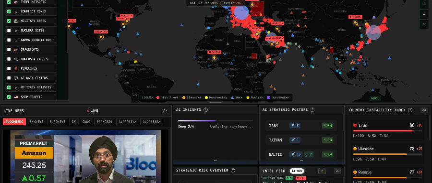Click the Baltic NORM status badge
This screenshot has height=183, width=432.
(327, 154)
